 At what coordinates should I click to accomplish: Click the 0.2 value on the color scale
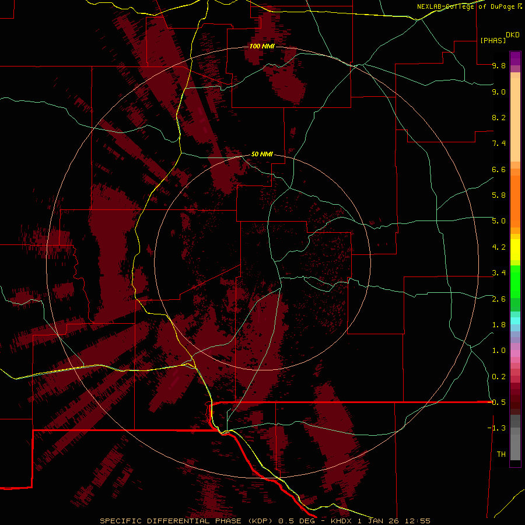499,377
